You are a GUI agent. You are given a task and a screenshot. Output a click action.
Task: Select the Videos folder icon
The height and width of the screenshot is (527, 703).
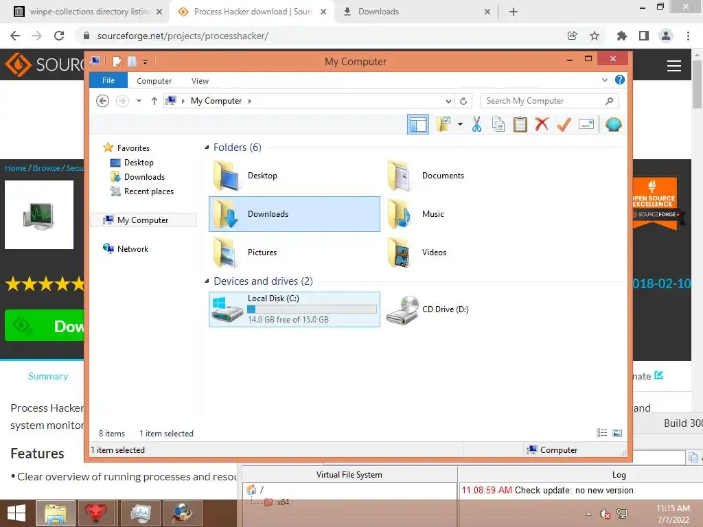click(400, 253)
